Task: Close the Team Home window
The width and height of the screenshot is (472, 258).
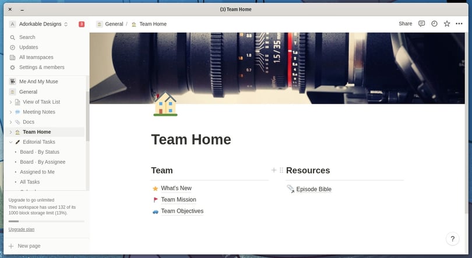Action: click(x=10, y=9)
